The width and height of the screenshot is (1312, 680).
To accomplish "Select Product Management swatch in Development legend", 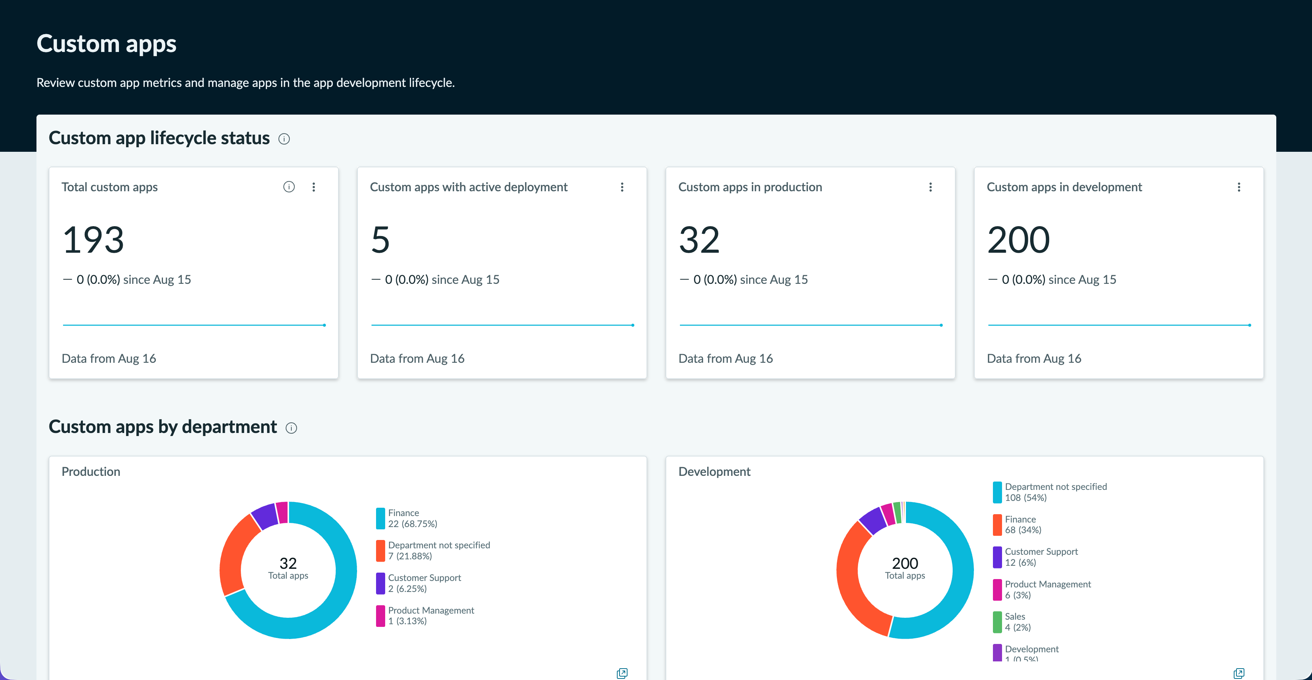I will (997, 590).
